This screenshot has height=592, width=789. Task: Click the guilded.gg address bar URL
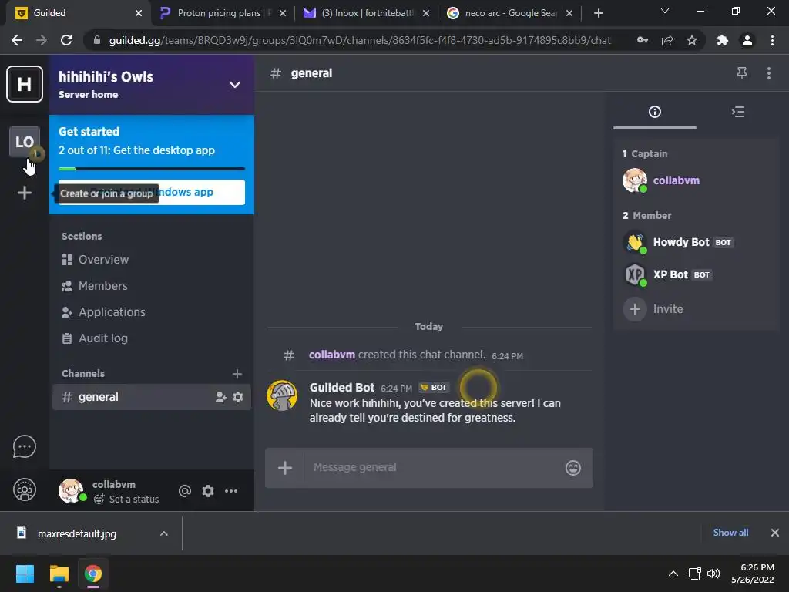click(x=360, y=40)
